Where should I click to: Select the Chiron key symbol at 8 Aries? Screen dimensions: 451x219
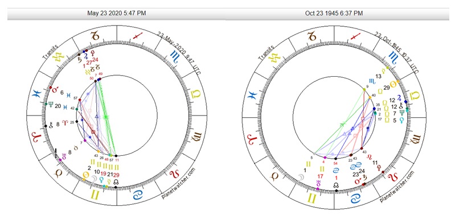click(x=51, y=125)
